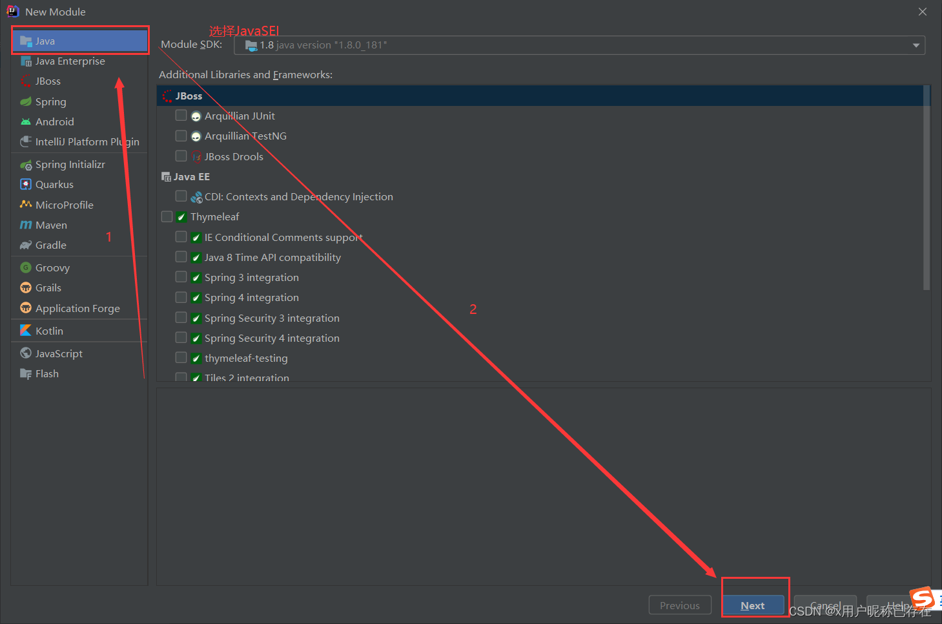Click the Quarkus icon
This screenshot has height=624, width=942.
26,184
